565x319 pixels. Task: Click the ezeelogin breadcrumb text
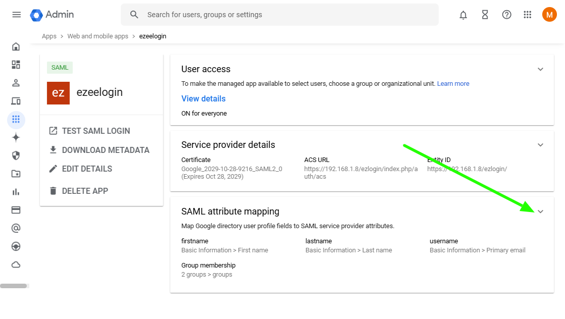click(x=153, y=36)
